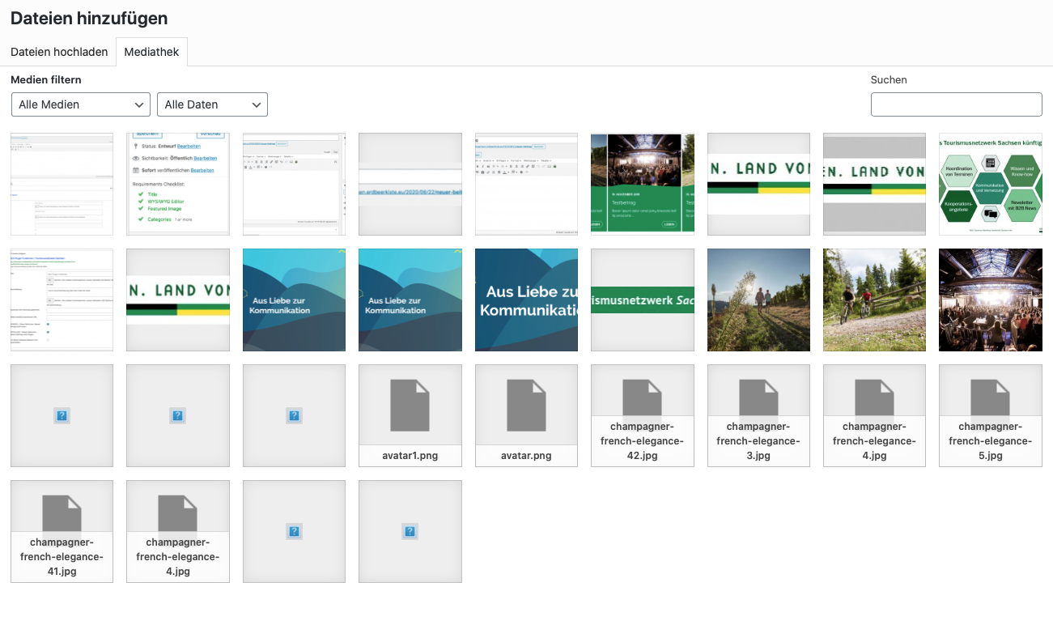Pick the thumbnail showing the blog URL
The height and width of the screenshot is (625, 1053).
coord(410,185)
